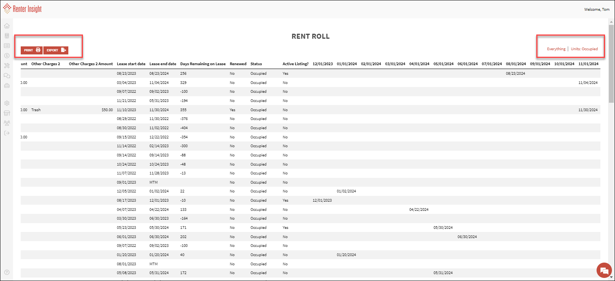Image resolution: width=615 pixels, height=281 pixels.
Task: Click the Lease end date column header
Action: [x=163, y=64]
